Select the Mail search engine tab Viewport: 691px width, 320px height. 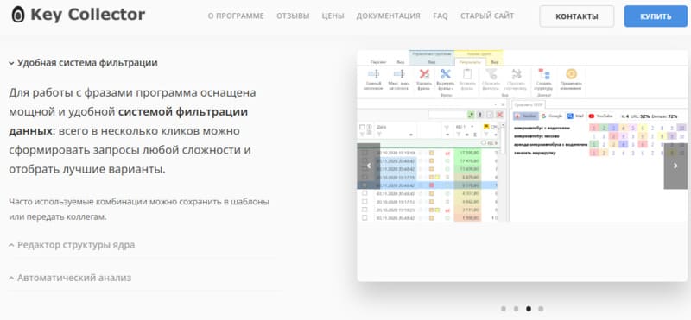coord(575,116)
